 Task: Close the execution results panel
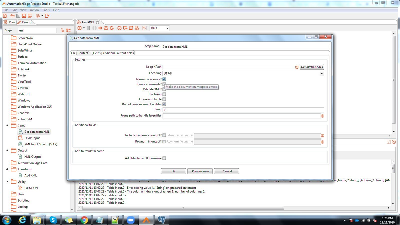coord(394,142)
